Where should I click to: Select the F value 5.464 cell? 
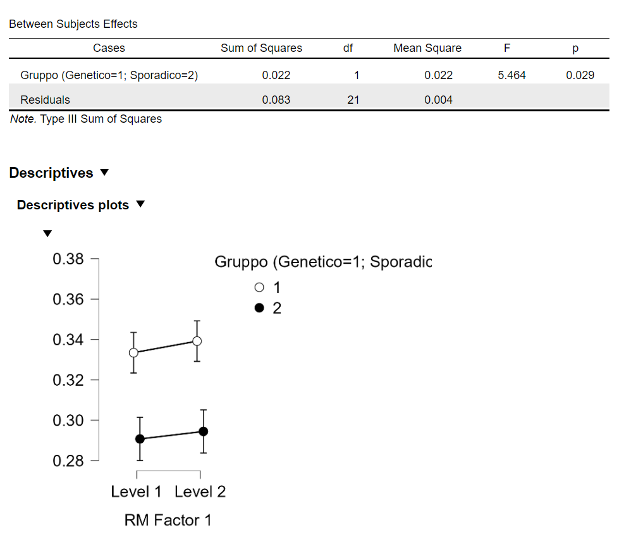[511, 75]
